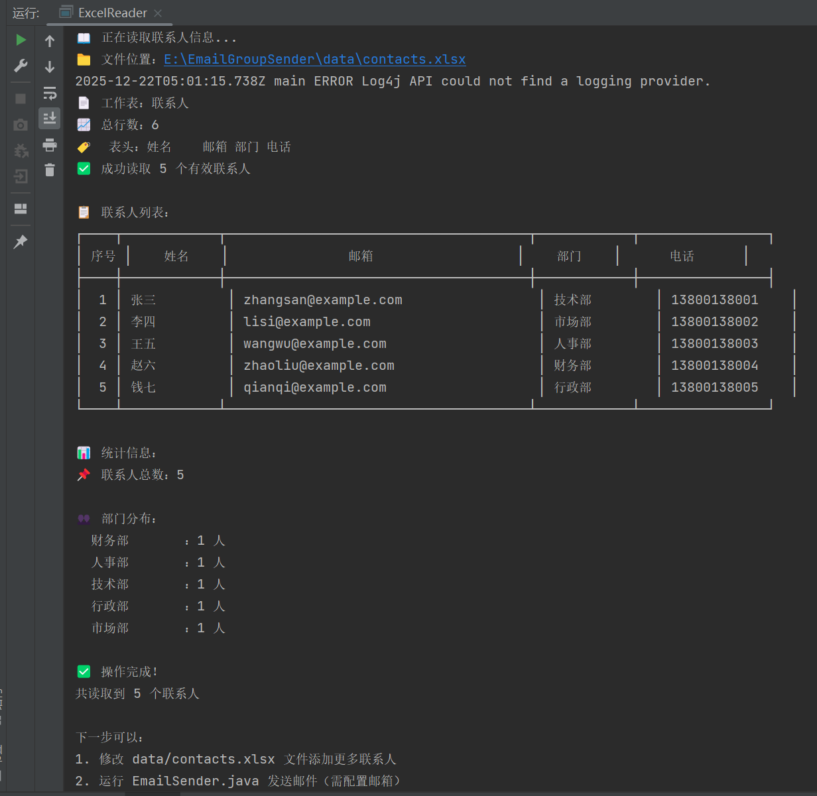Click phone number 13800138005
Image resolution: width=817 pixels, height=796 pixels.
(x=715, y=387)
